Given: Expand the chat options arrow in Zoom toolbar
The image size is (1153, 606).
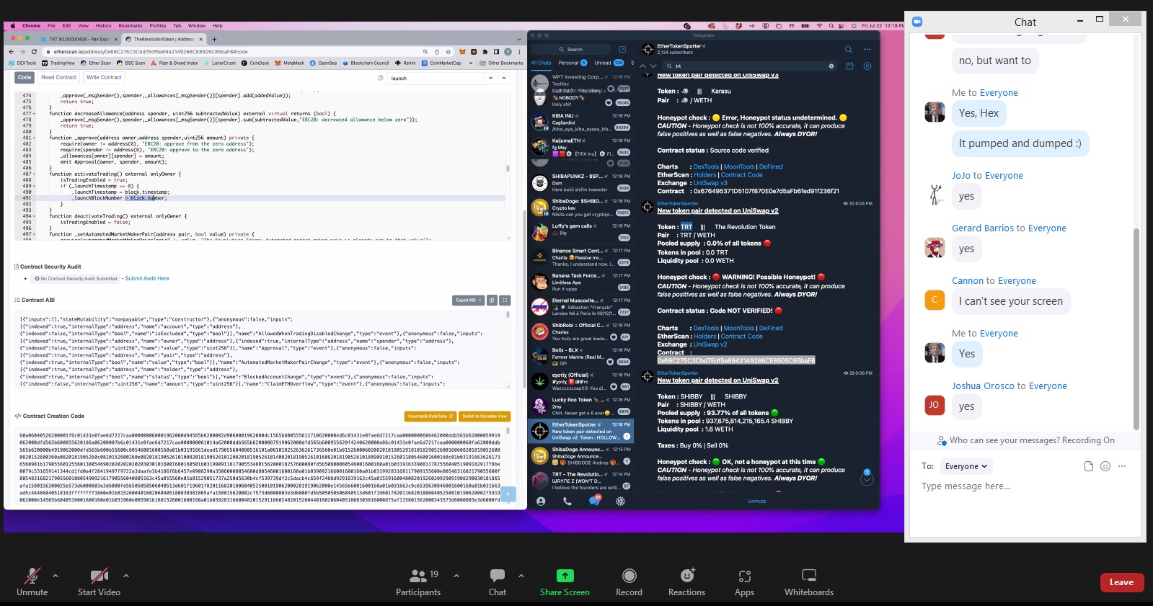Looking at the screenshot, I should click(x=521, y=576).
